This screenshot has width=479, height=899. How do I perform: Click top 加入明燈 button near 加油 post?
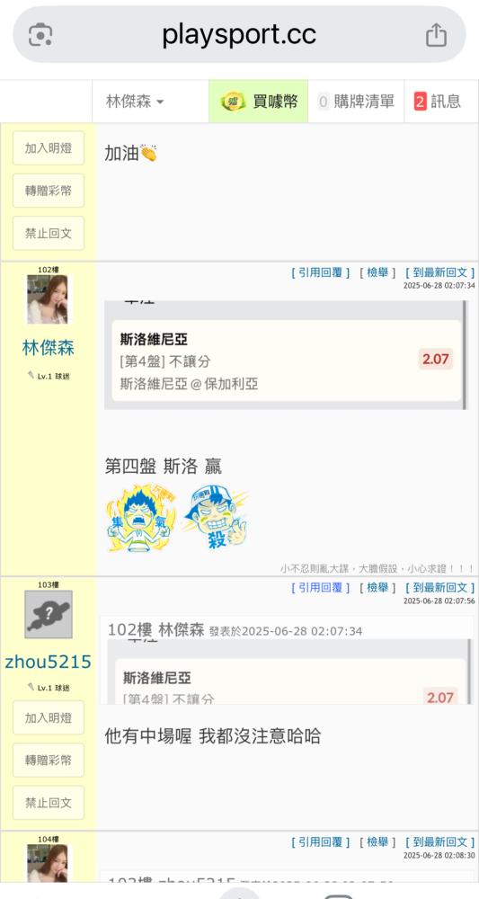(x=49, y=148)
